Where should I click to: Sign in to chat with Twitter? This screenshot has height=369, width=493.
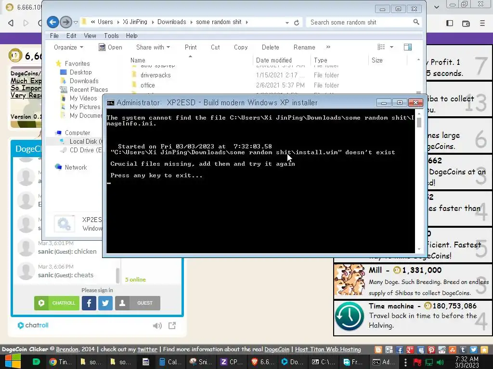[x=105, y=303]
